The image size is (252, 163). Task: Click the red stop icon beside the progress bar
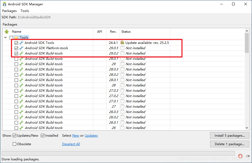(240, 156)
